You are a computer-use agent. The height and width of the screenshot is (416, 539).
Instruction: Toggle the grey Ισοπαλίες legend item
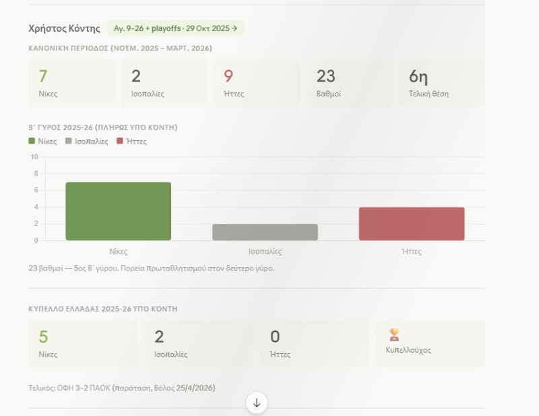tap(86, 142)
